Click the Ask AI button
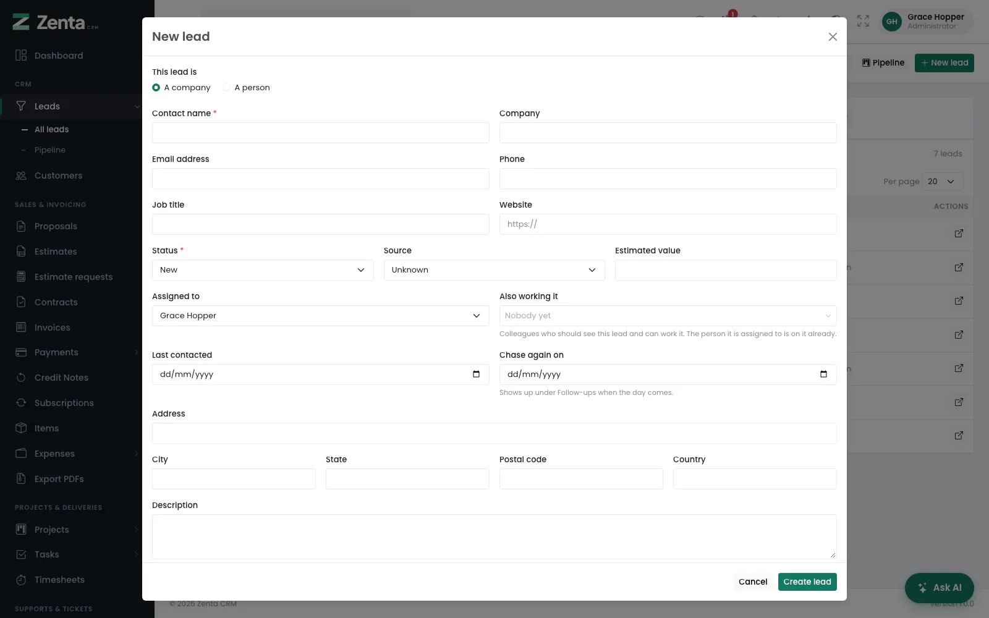The width and height of the screenshot is (989, 618). [x=940, y=588]
